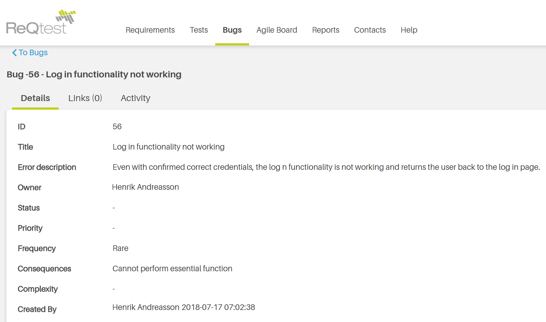
Task: Click the Complexity field label
Action: (38, 289)
